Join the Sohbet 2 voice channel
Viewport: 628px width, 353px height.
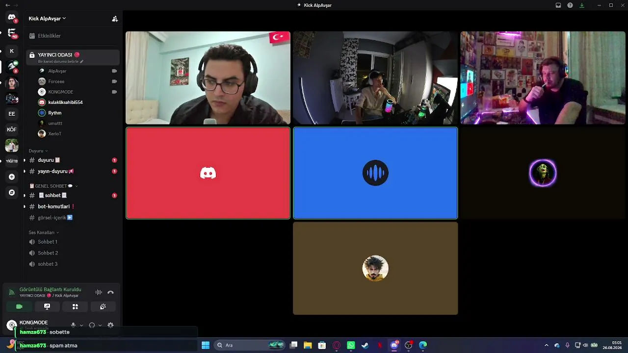click(73, 253)
